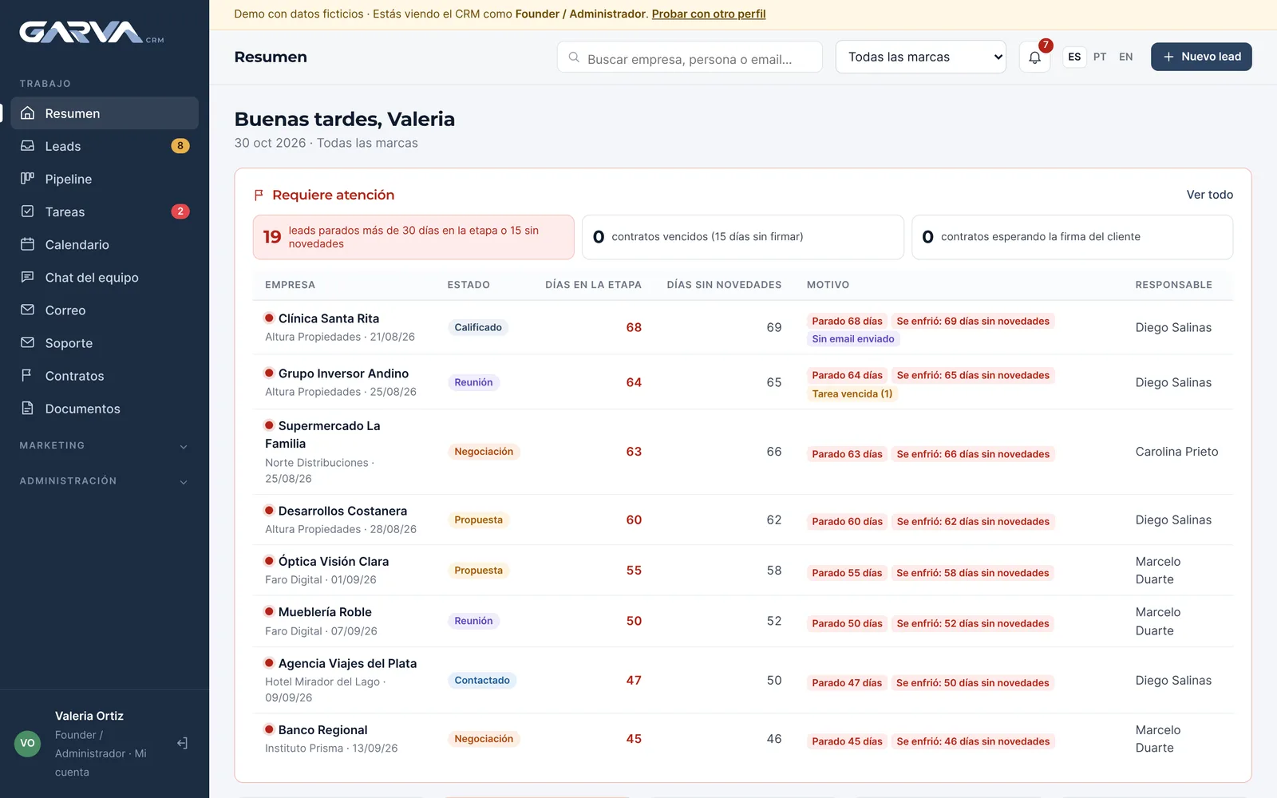Open the Todas las marcas dropdown
The height and width of the screenshot is (798, 1277).
(x=921, y=57)
